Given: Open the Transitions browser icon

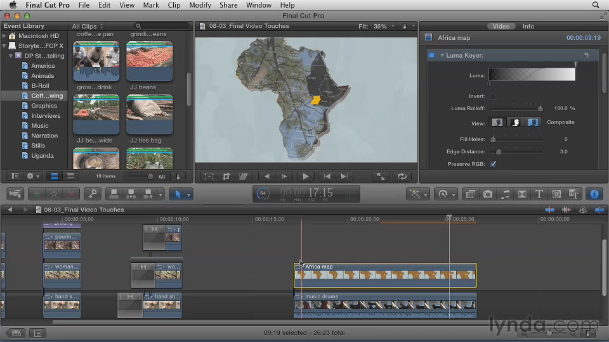Looking at the screenshot, I should pos(522,194).
